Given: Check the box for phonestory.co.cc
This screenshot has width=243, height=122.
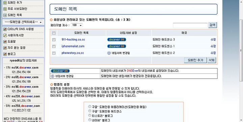Looking at the screenshot, I should (54, 53).
